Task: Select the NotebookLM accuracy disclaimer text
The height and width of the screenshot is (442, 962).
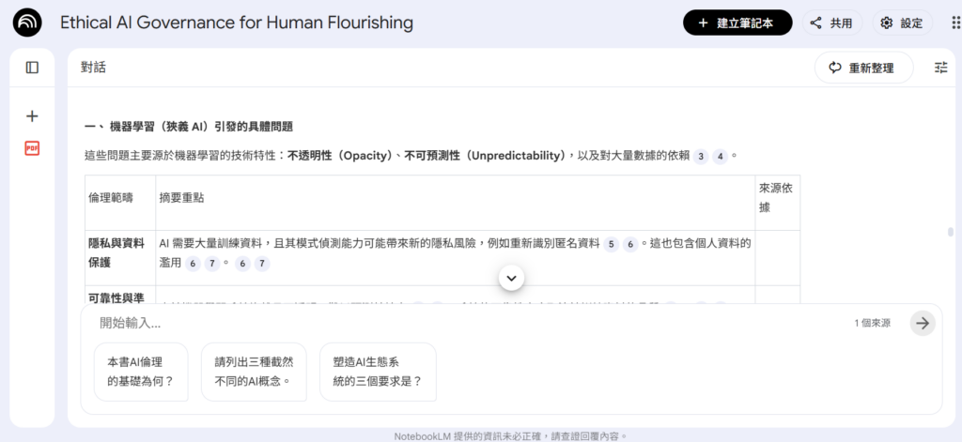Action: [510, 435]
